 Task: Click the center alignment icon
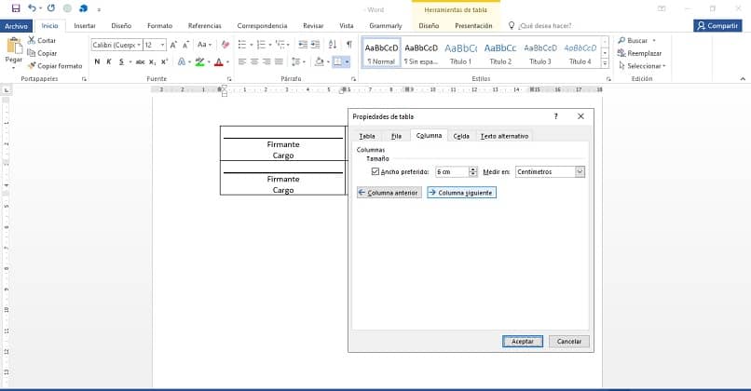(x=255, y=61)
